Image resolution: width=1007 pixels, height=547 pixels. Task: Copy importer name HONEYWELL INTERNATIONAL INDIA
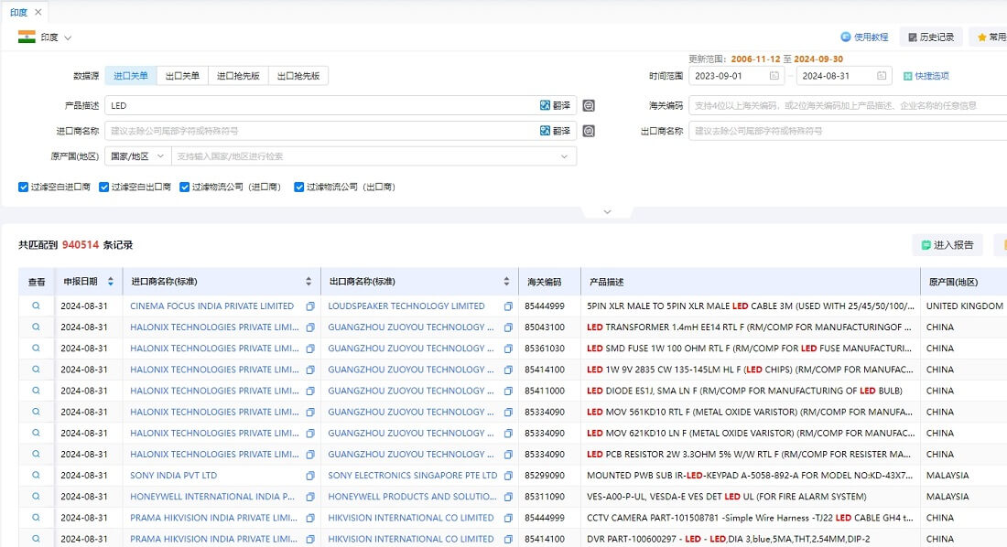[310, 497]
